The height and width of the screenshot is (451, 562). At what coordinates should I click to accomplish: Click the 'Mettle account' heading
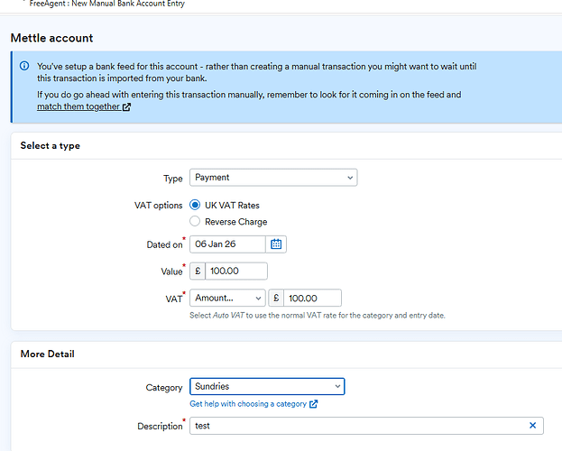[51, 38]
